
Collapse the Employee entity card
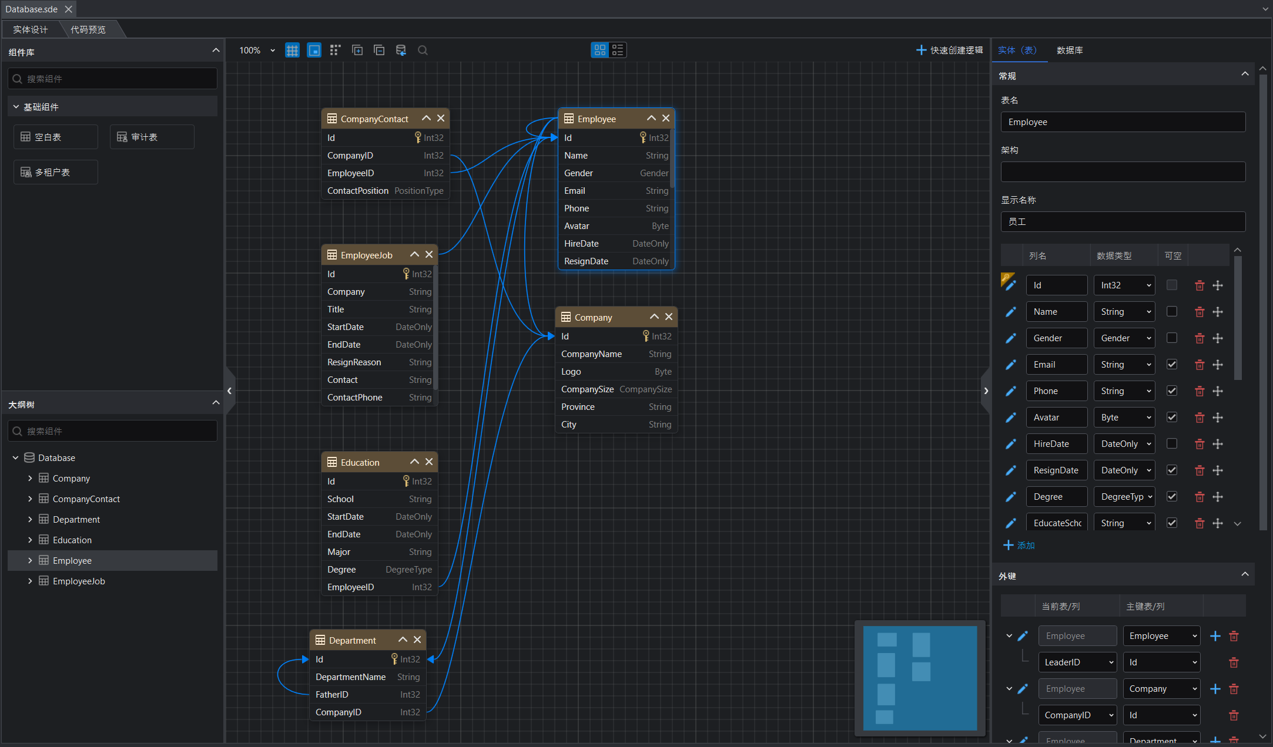click(x=651, y=119)
